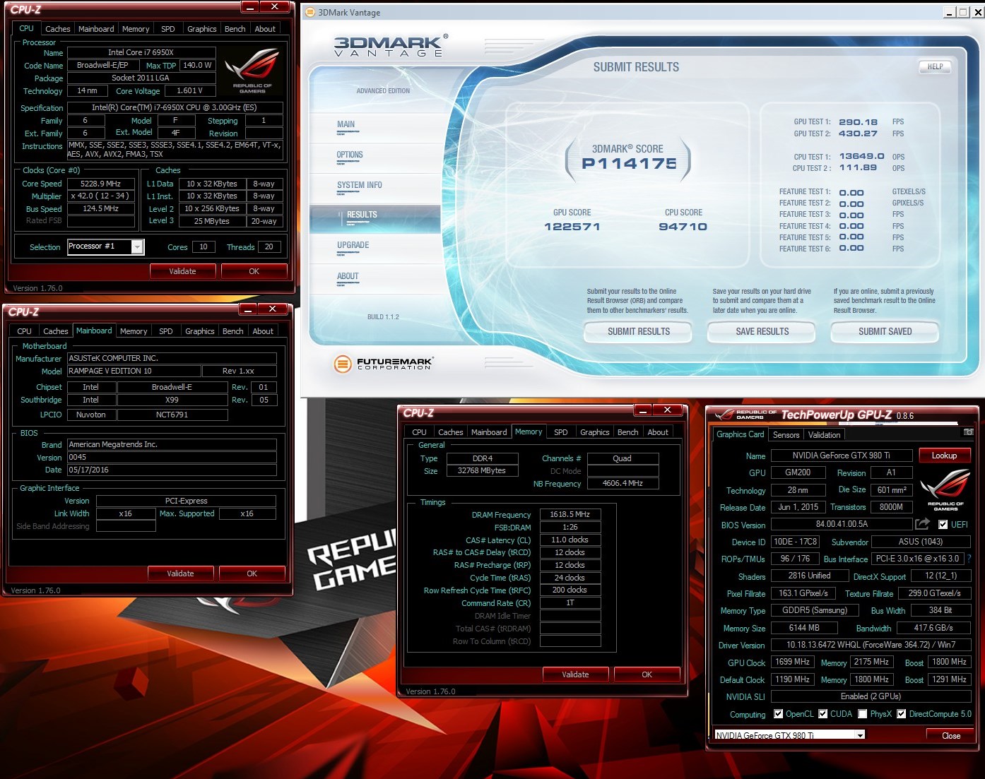This screenshot has width=985, height=779.
Task: Open Mainboard tab in CPU-Z Memory window
Action: point(489,432)
